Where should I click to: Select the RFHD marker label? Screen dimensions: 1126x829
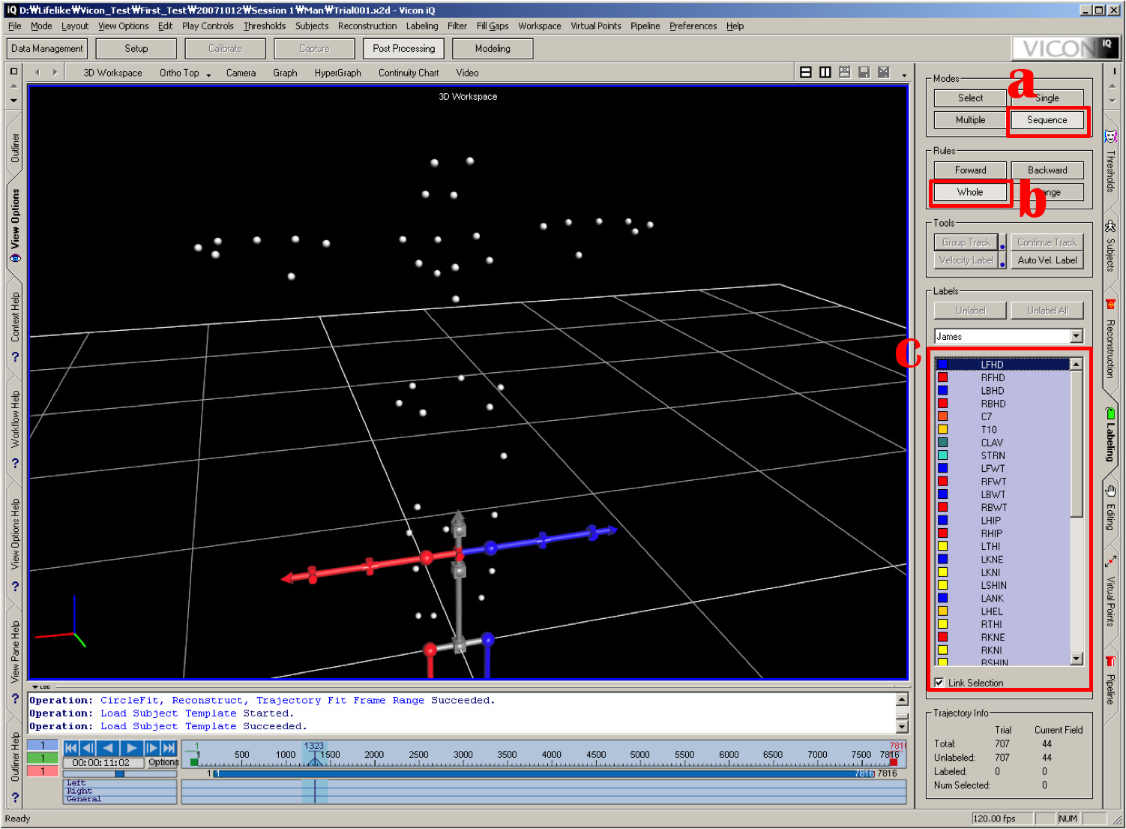[993, 377]
